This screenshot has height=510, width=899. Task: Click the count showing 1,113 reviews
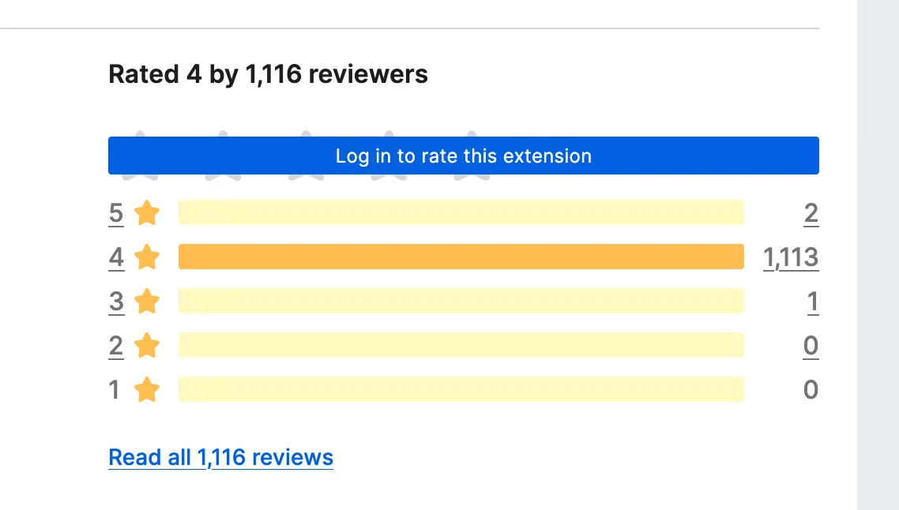coord(790,257)
